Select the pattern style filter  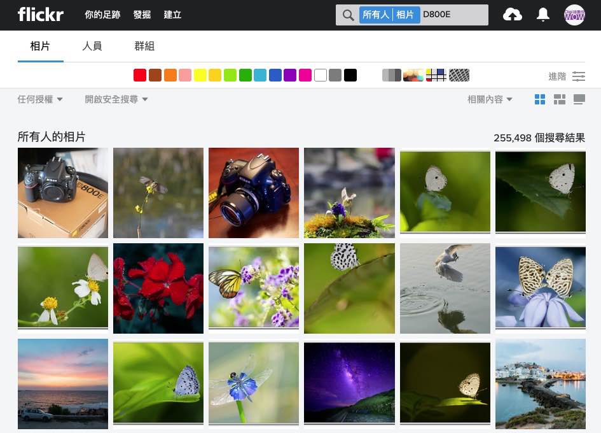pyautogui.click(x=459, y=75)
